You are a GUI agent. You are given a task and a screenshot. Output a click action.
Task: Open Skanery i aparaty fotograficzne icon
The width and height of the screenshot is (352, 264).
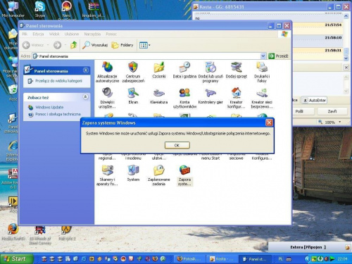click(107, 175)
